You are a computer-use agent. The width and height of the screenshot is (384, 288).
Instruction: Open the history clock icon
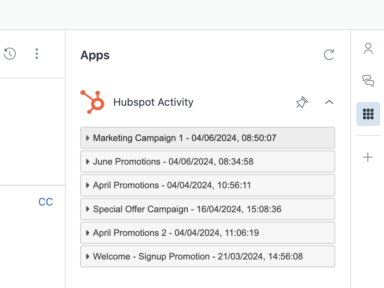point(10,54)
